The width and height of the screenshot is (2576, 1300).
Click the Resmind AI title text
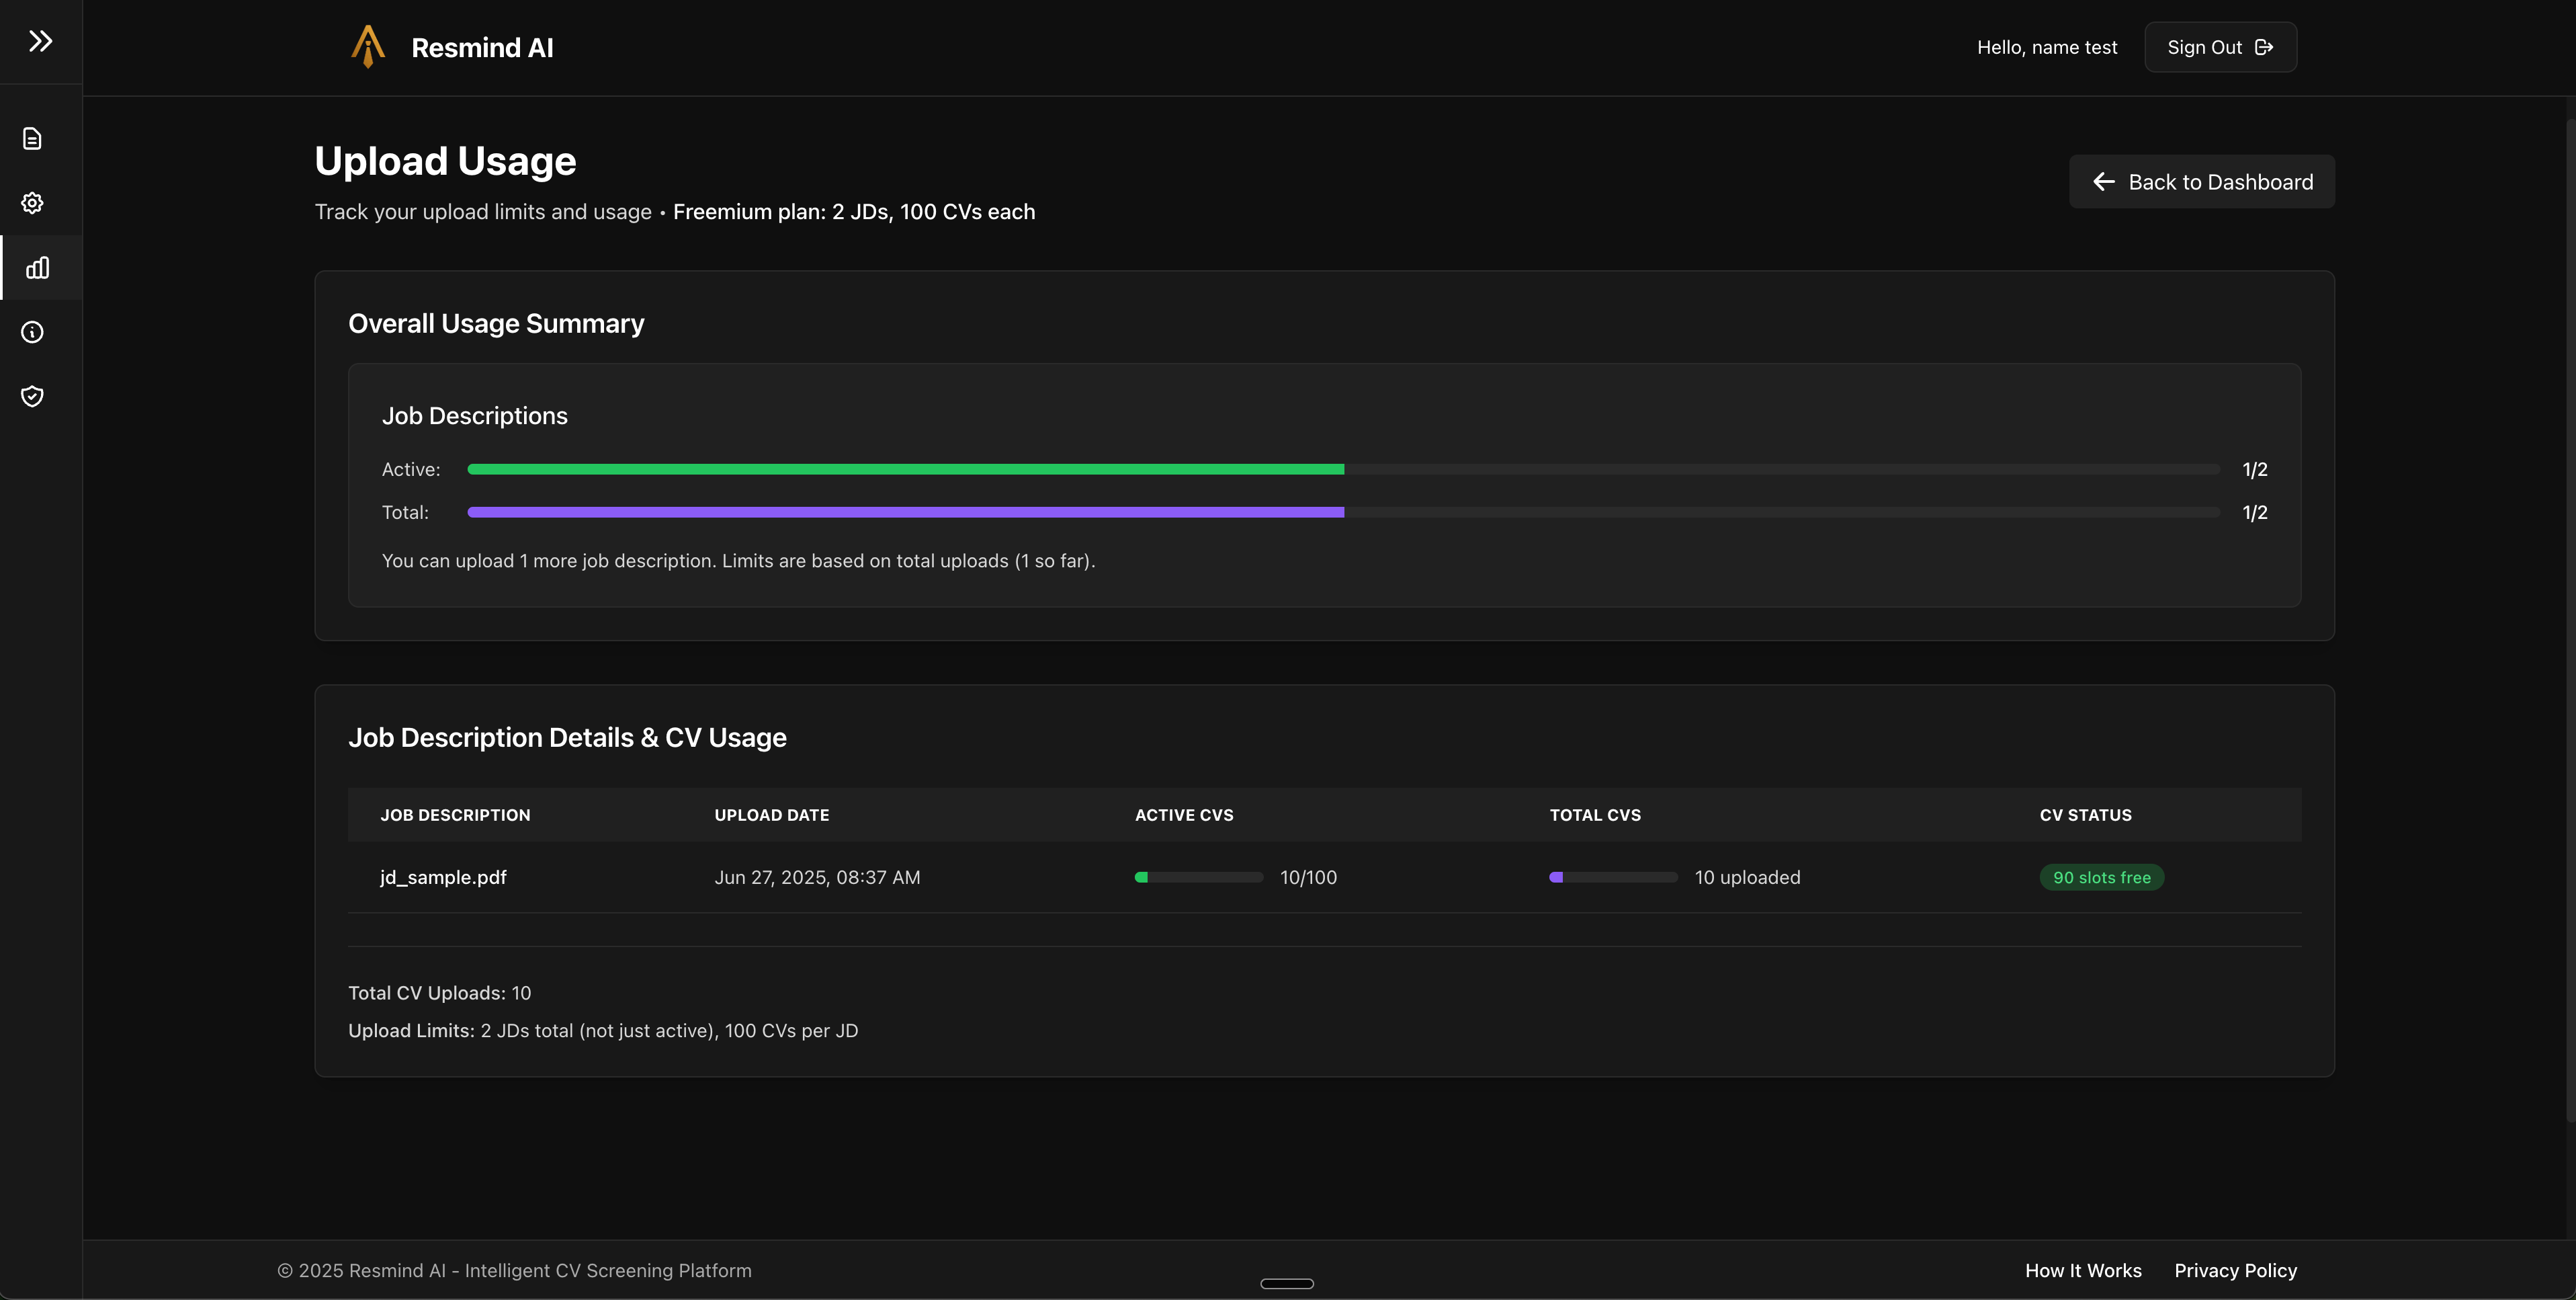pyautogui.click(x=482, y=47)
